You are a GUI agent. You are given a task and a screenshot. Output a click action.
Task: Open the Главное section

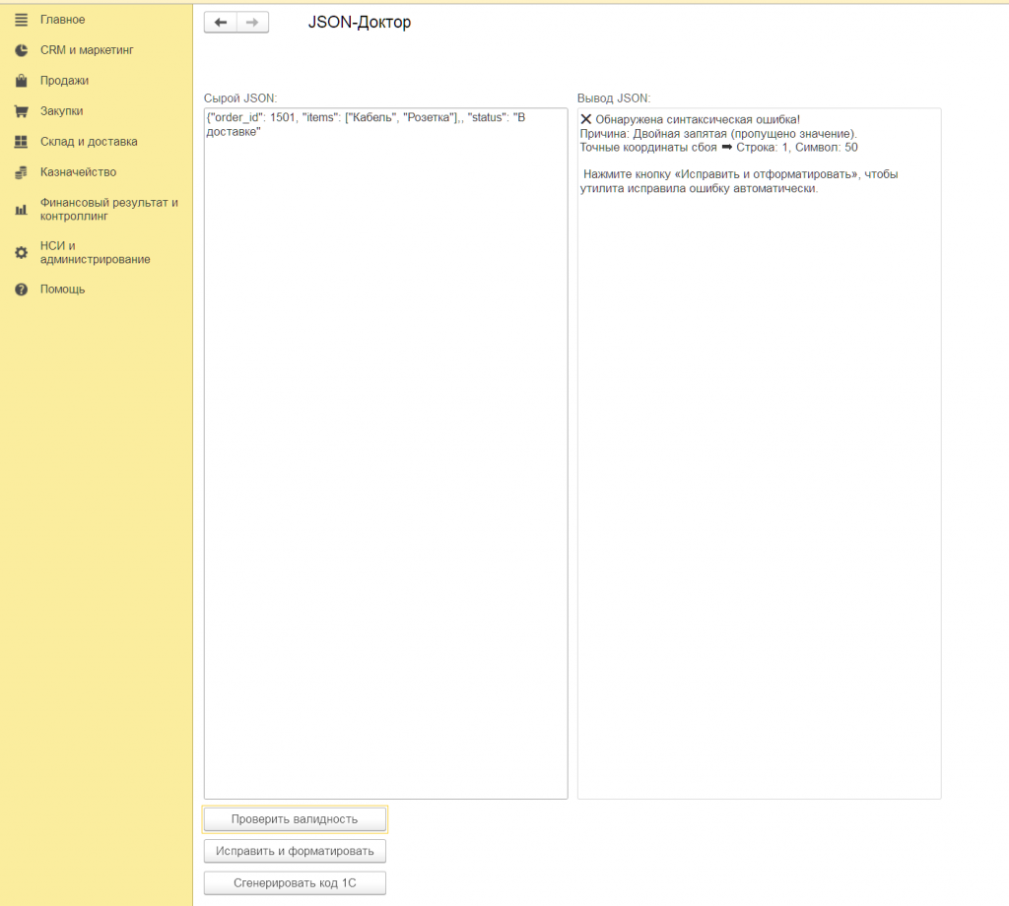tap(62, 20)
